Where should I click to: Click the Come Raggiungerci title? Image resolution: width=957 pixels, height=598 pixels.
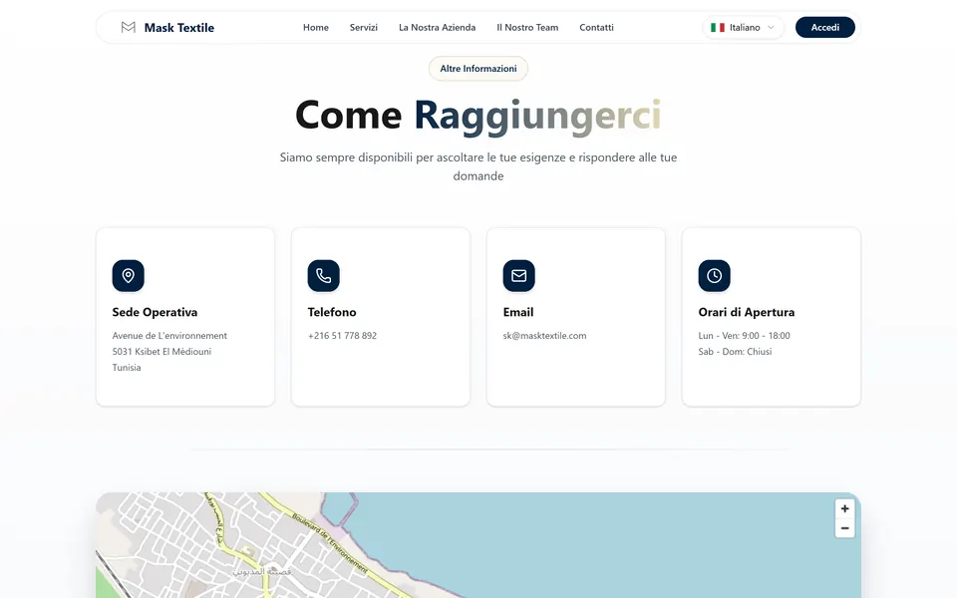pyautogui.click(x=478, y=116)
